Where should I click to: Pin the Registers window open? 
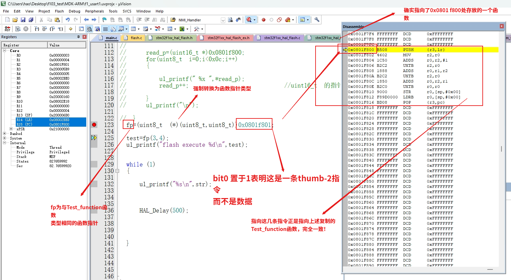click(78, 37)
